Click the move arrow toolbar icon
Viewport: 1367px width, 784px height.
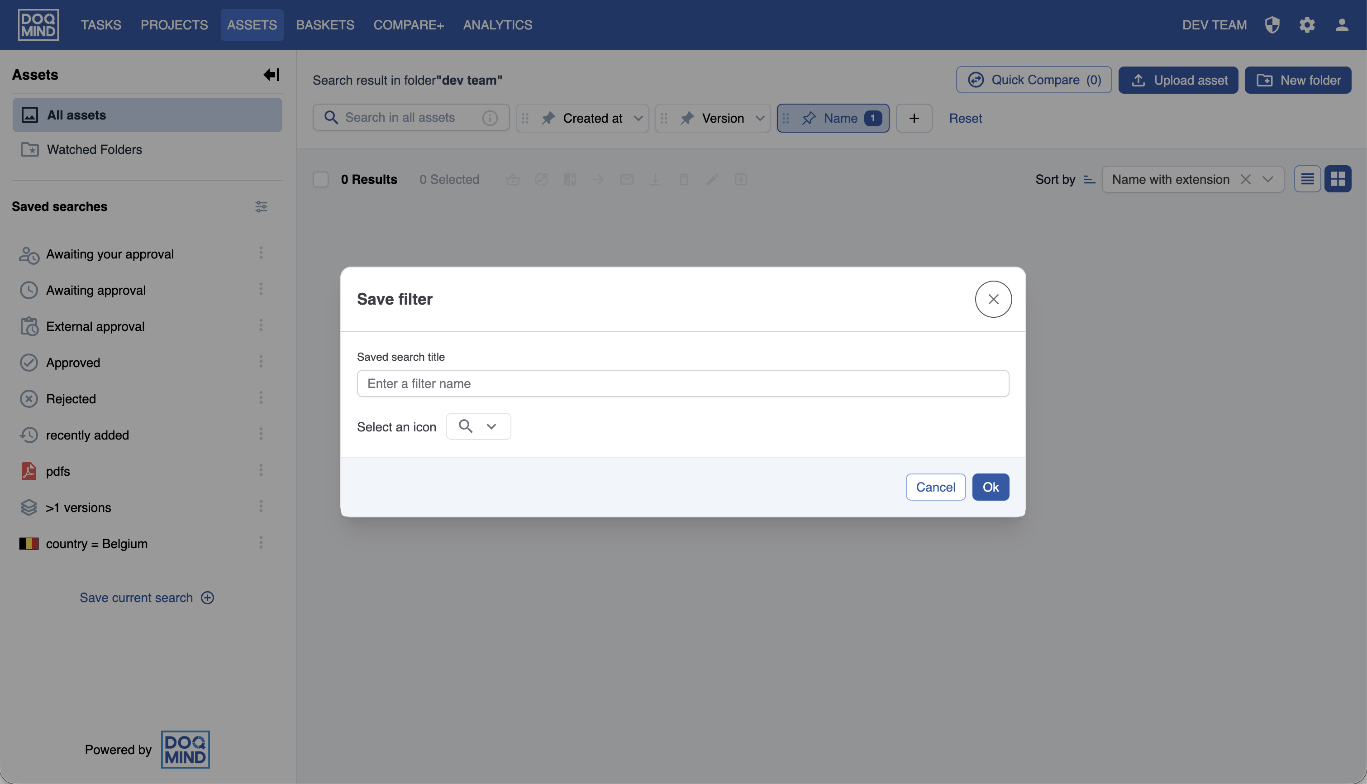pos(599,179)
